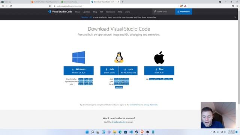Switch to the Node.js Download tab
The width and height of the screenshot is (240, 135).
point(75,2)
